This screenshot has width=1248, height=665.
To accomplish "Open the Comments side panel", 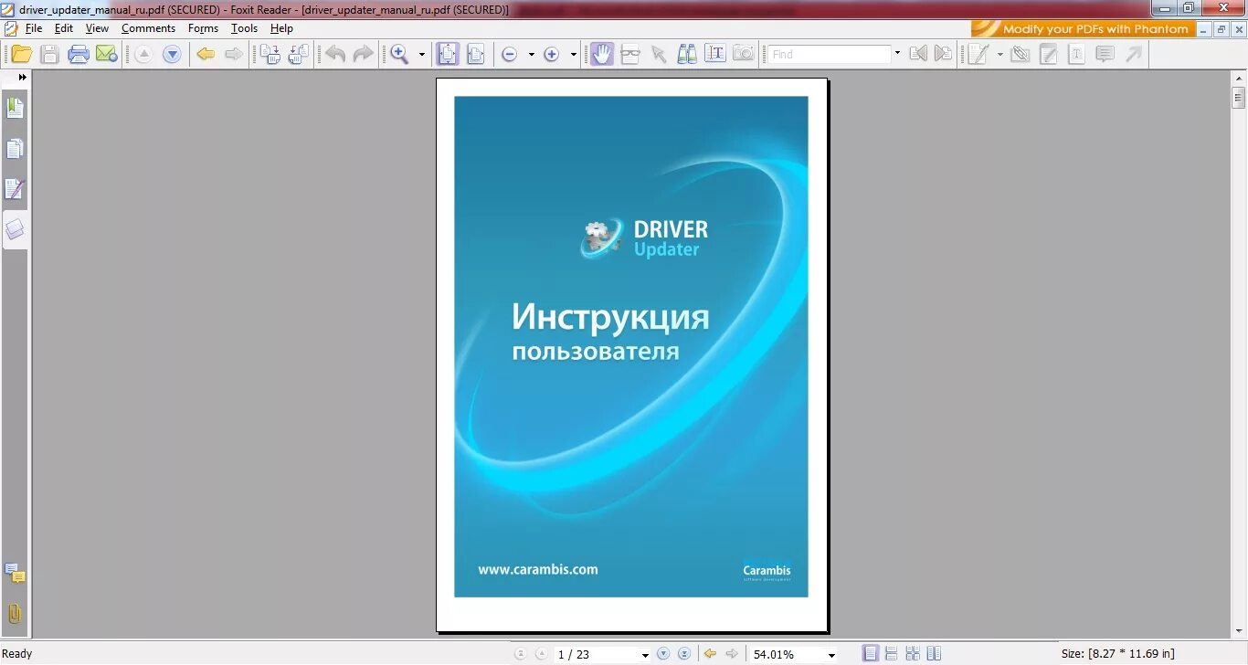I will pyautogui.click(x=15, y=574).
